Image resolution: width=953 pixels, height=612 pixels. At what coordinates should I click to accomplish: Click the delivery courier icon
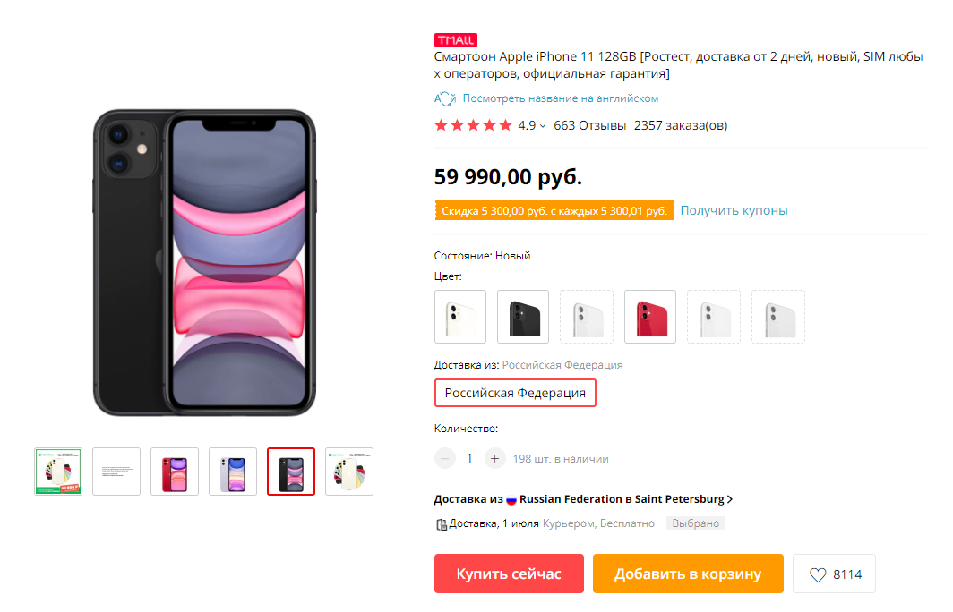(441, 524)
